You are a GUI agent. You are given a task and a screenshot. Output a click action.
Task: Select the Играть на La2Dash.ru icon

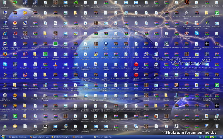tap(55, 33)
